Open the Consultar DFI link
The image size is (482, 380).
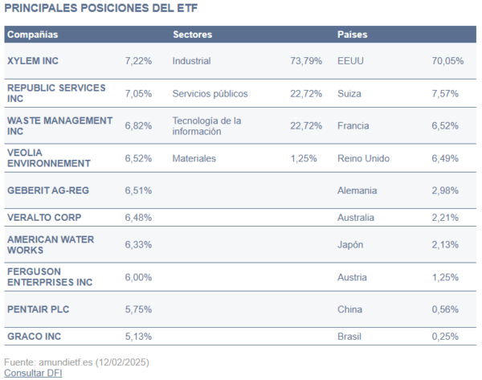click(x=33, y=373)
